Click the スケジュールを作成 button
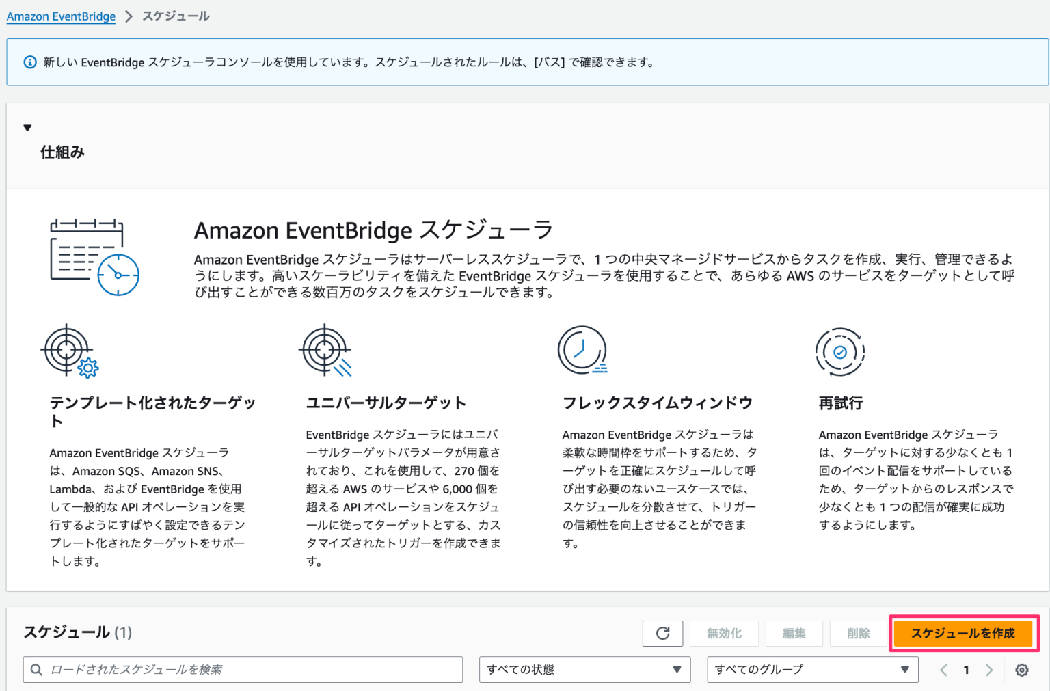The width and height of the screenshot is (1050, 691). coord(963,633)
